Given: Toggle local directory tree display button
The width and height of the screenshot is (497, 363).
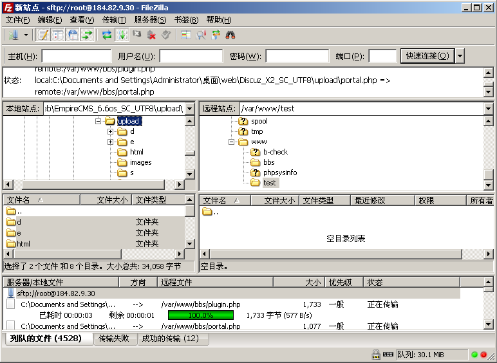Looking at the screenshot, I should click(x=58, y=35).
